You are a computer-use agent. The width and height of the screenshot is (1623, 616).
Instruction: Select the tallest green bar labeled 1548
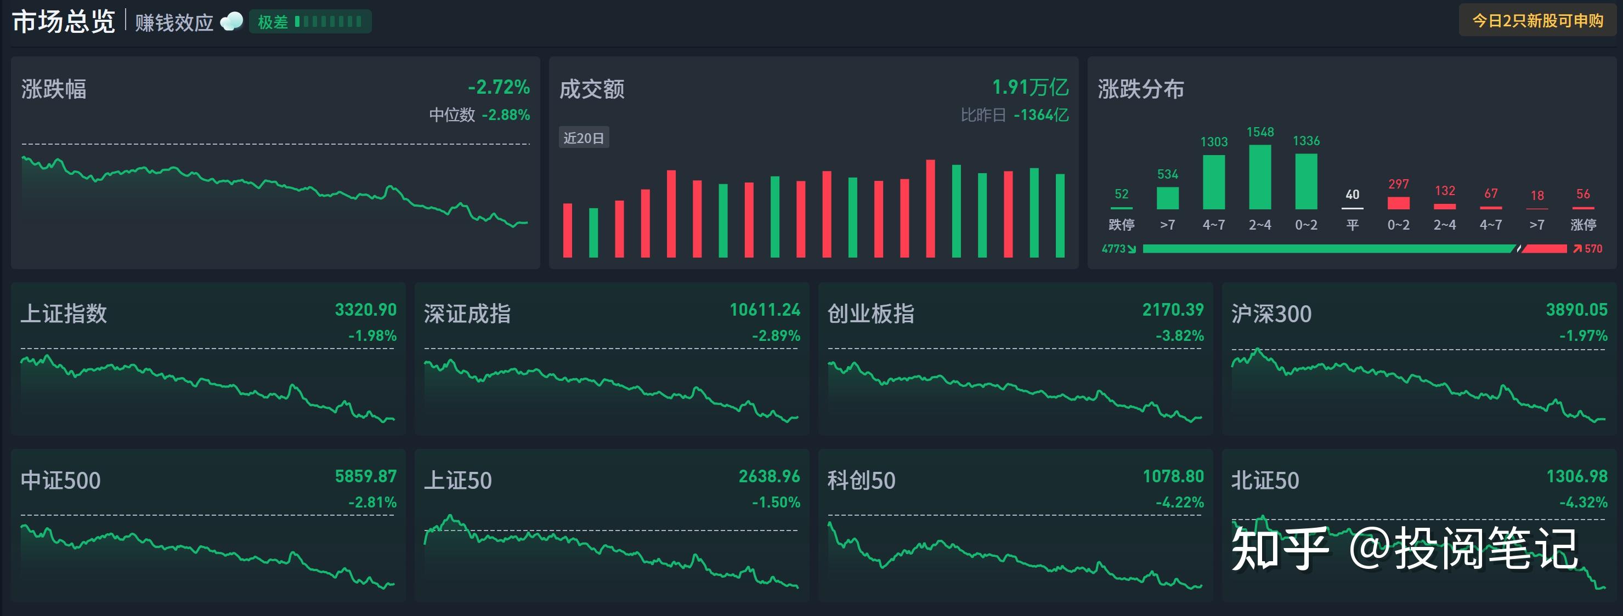1260,178
